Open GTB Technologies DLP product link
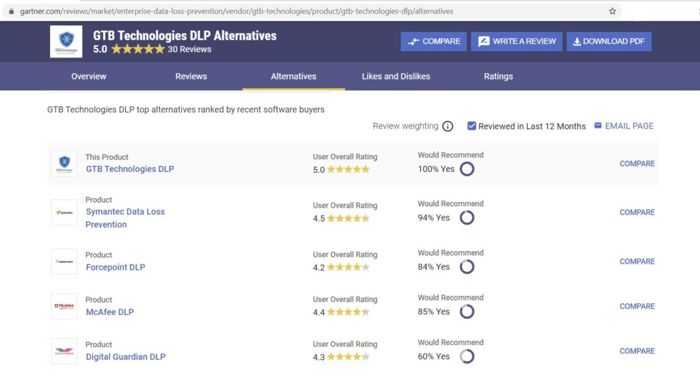The width and height of the screenshot is (700, 377). click(130, 169)
